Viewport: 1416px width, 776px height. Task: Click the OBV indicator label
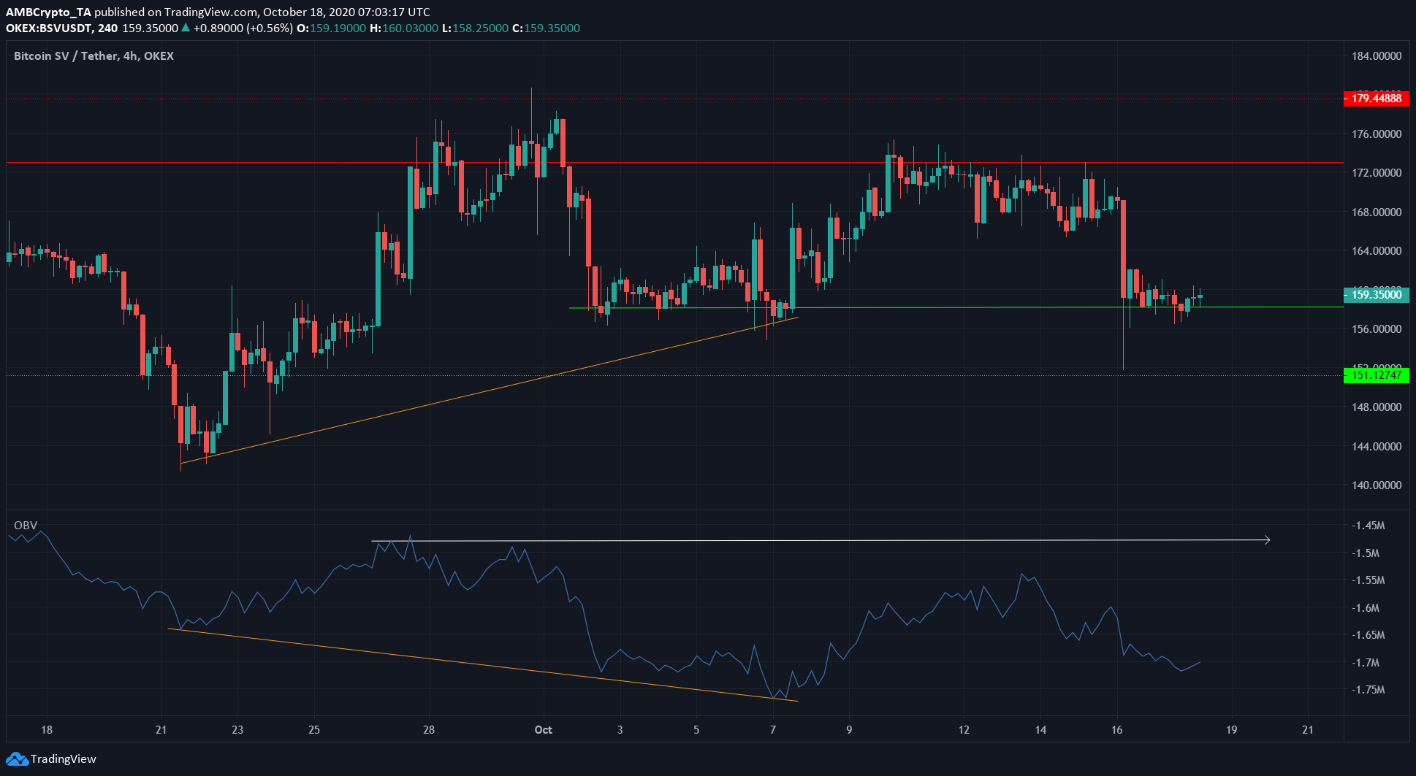26,526
